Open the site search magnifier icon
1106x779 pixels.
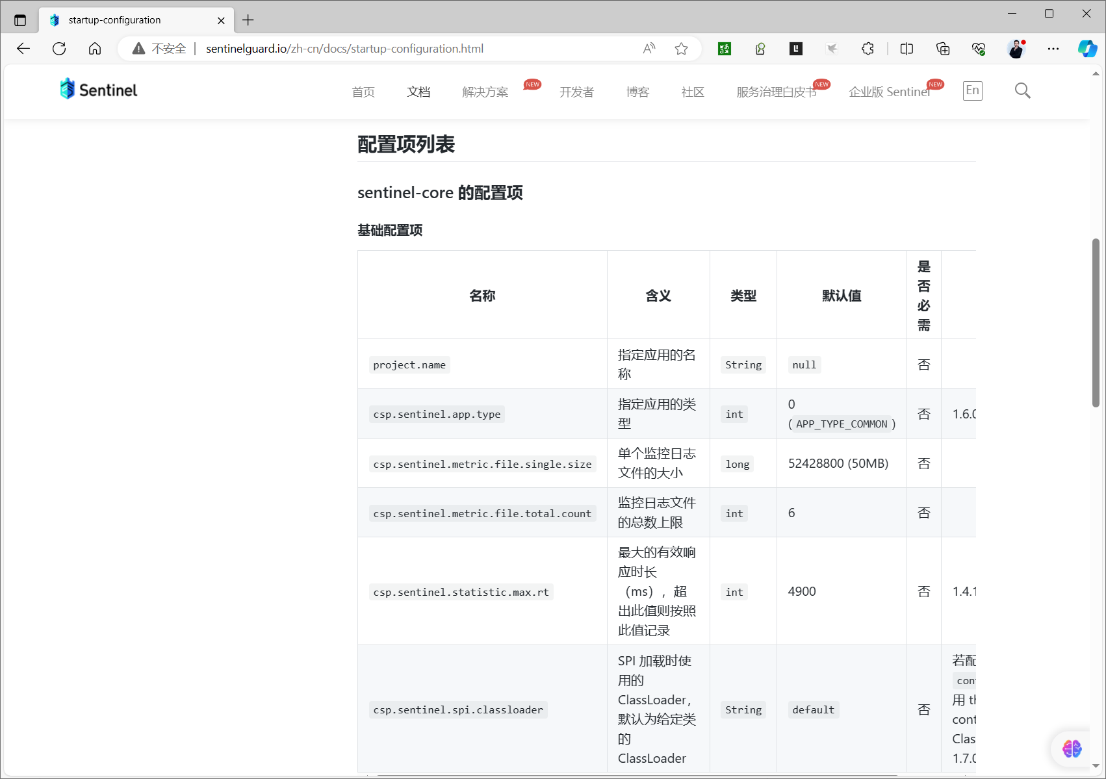(1022, 91)
